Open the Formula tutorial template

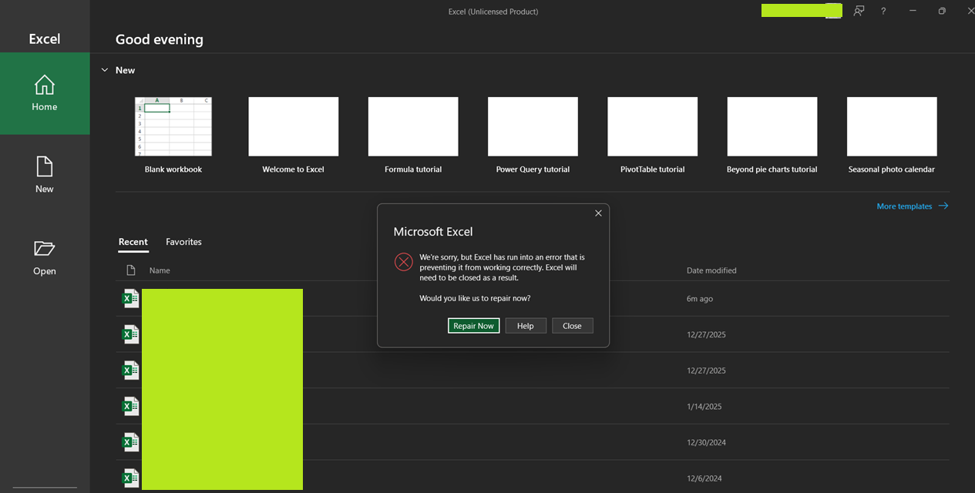click(413, 126)
